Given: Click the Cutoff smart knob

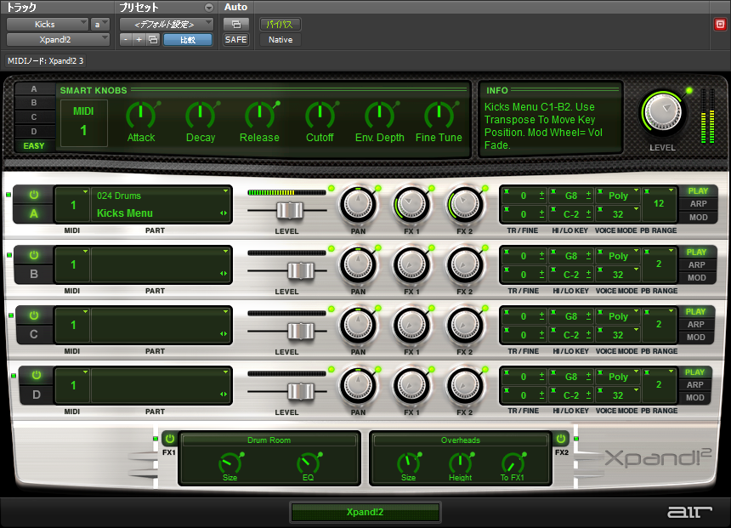Looking at the screenshot, I should [x=320, y=116].
